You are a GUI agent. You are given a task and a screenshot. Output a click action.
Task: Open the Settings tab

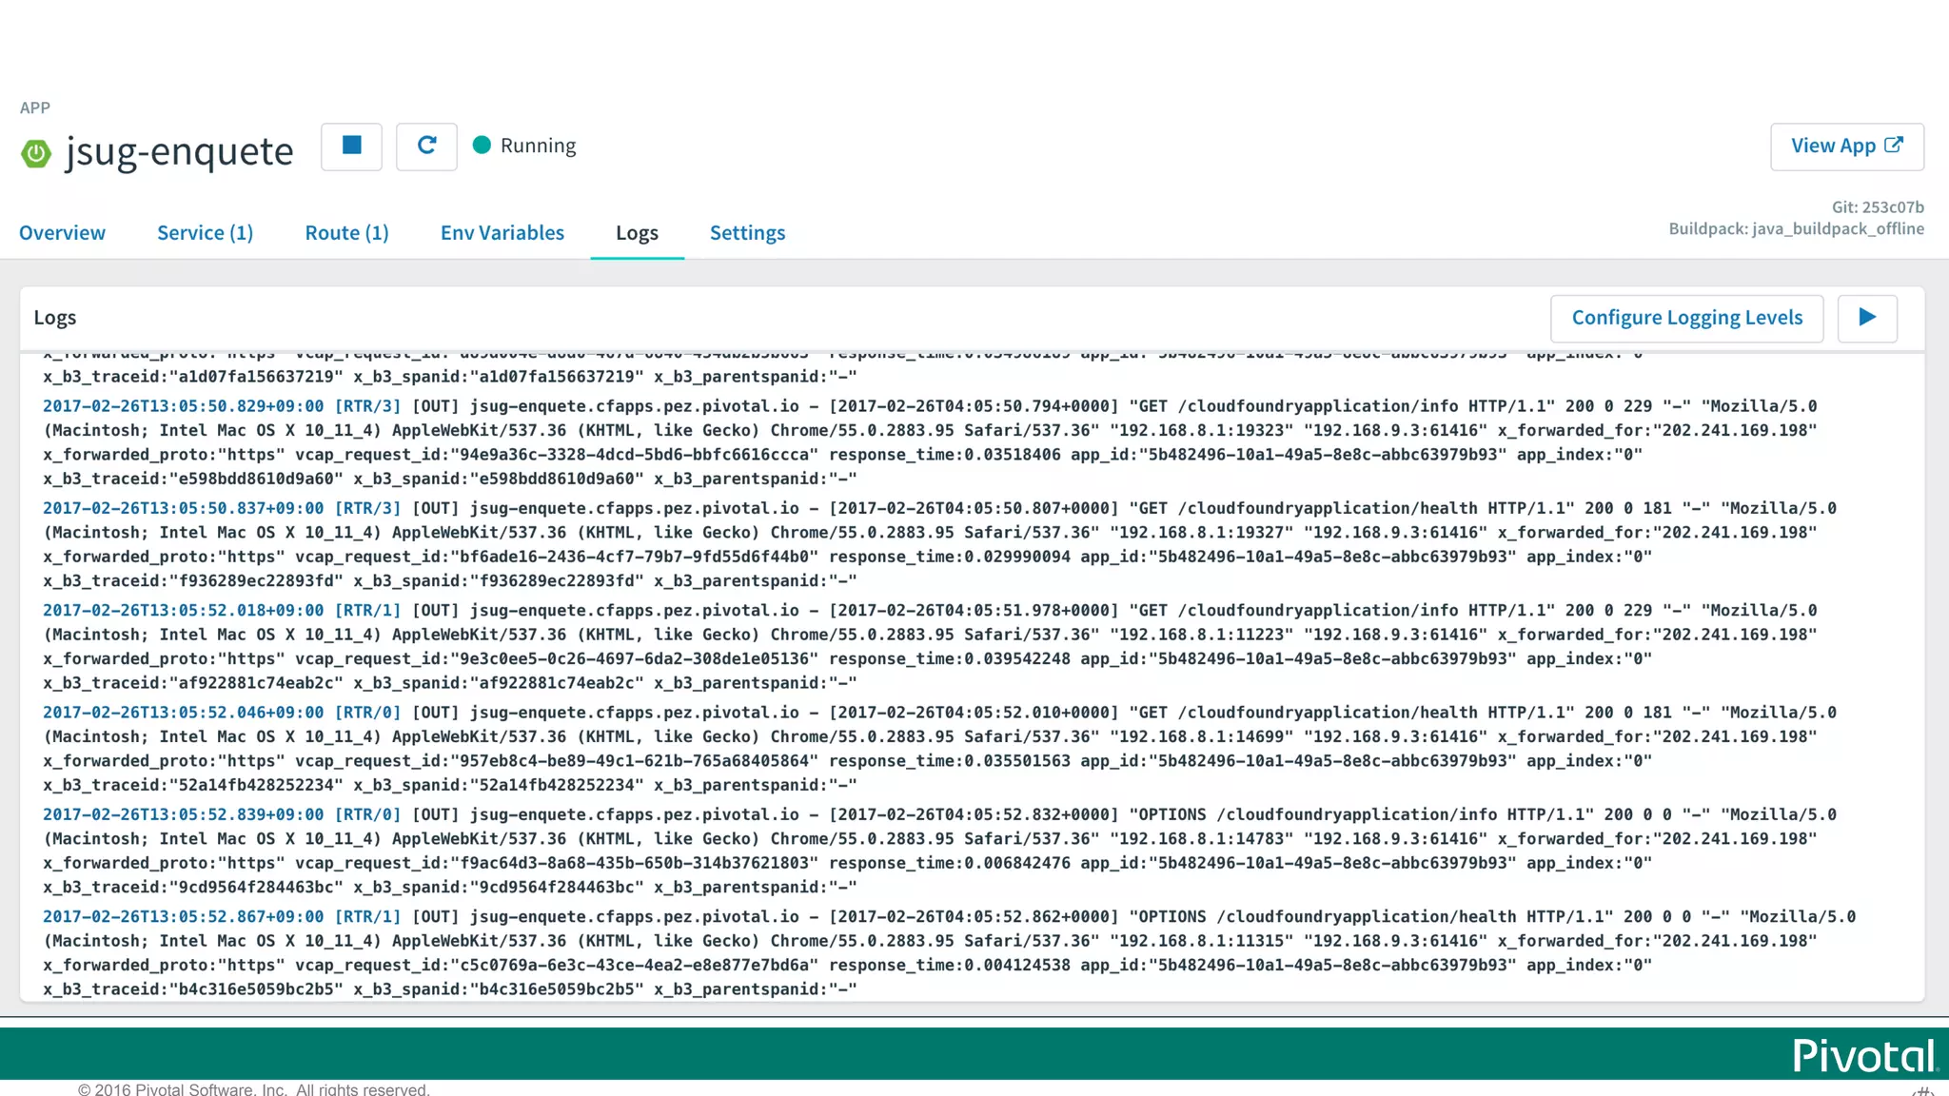(x=747, y=233)
